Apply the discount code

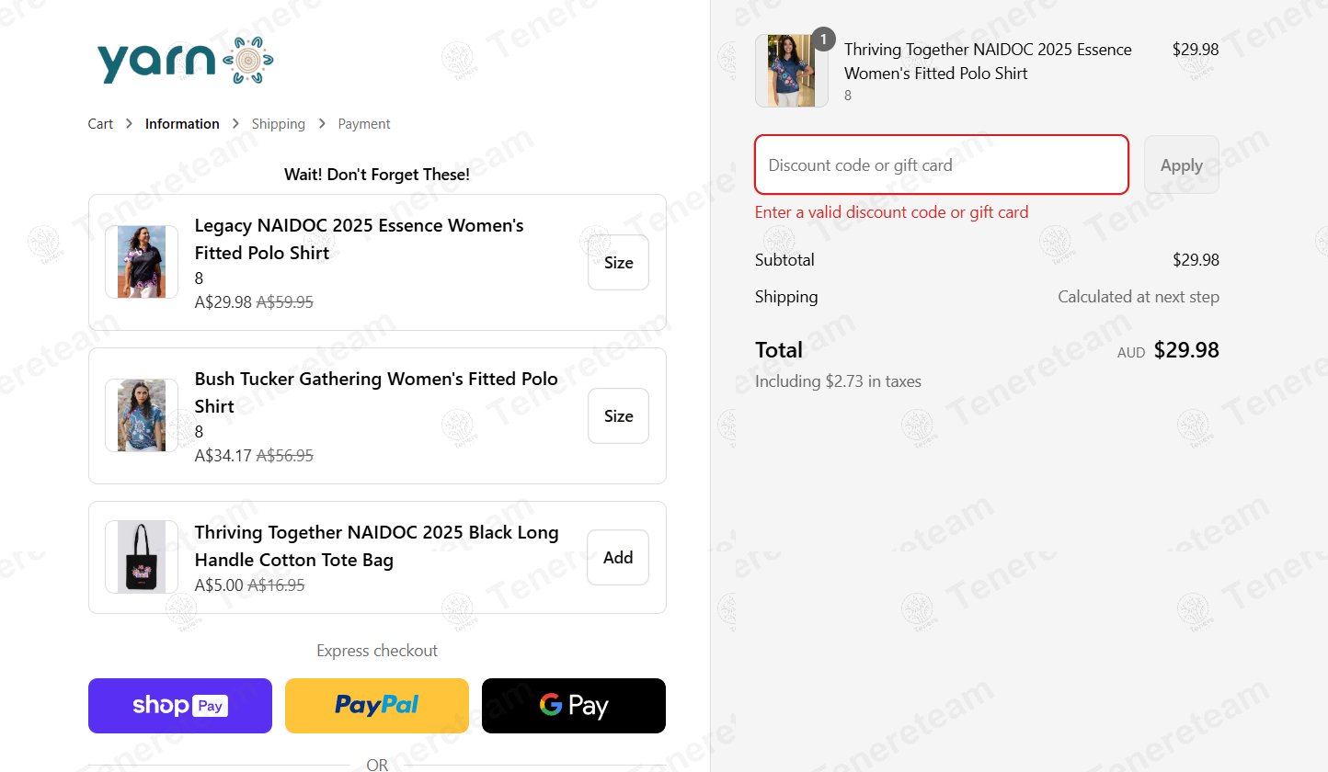(x=1181, y=165)
